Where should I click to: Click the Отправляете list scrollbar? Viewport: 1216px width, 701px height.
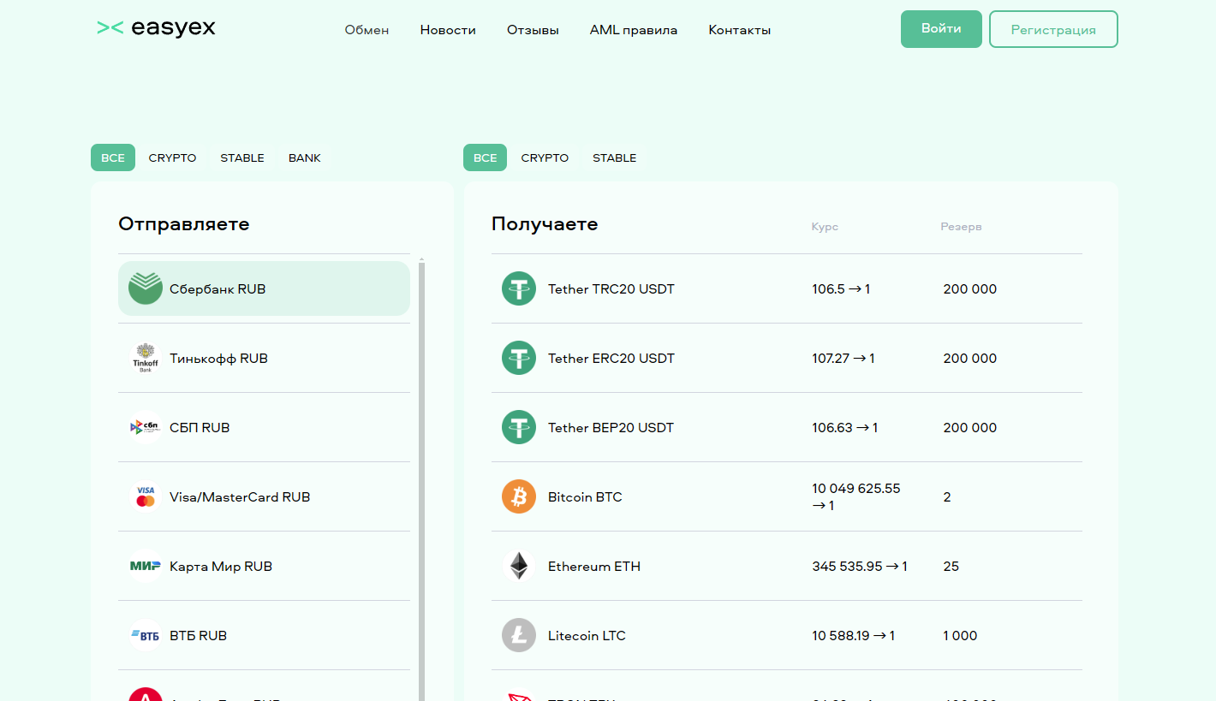tap(421, 479)
